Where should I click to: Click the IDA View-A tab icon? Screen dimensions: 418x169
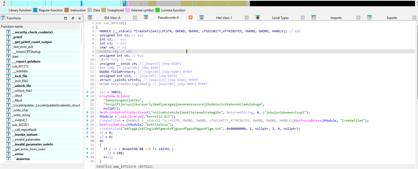pyautogui.click(x=90, y=18)
